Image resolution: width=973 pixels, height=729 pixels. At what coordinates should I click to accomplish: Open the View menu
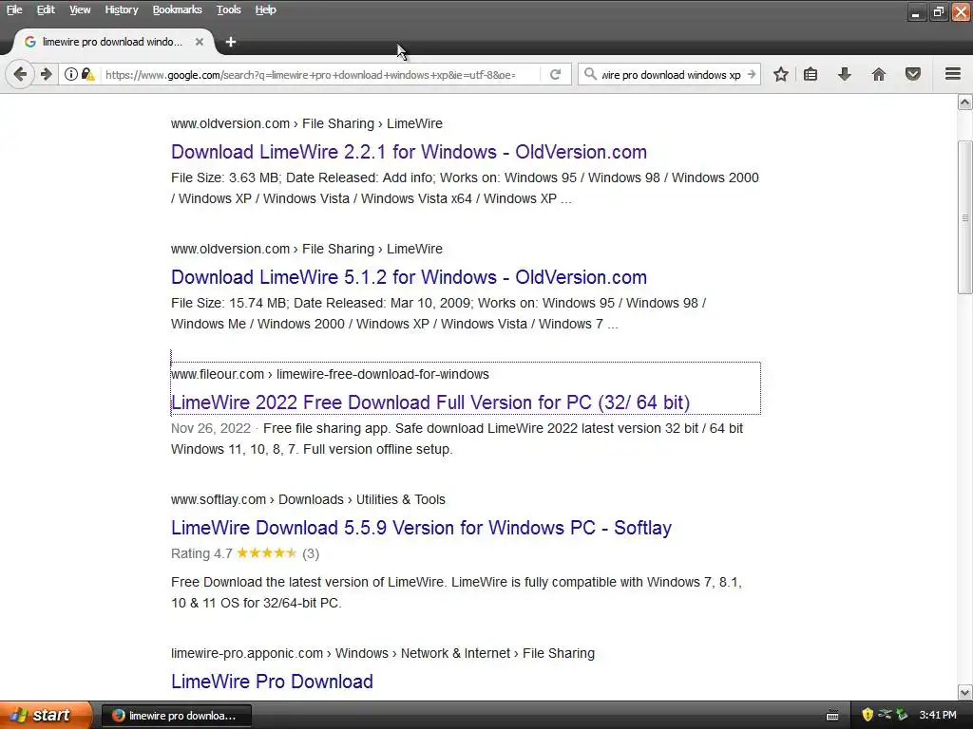(x=80, y=9)
